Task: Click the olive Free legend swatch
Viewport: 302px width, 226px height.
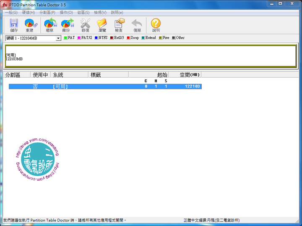Action: coord(160,38)
